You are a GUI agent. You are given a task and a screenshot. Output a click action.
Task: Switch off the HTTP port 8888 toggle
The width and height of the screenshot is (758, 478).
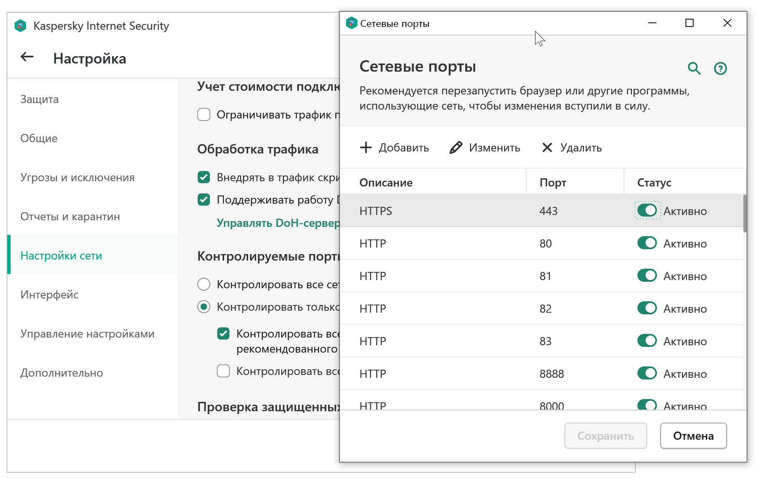click(x=647, y=373)
